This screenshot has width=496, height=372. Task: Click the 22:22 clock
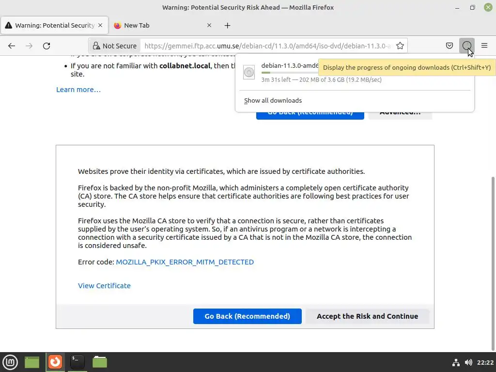pyautogui.click(x=485, y=362)
